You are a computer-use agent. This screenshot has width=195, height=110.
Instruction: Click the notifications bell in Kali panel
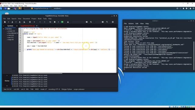pos(183,8)
